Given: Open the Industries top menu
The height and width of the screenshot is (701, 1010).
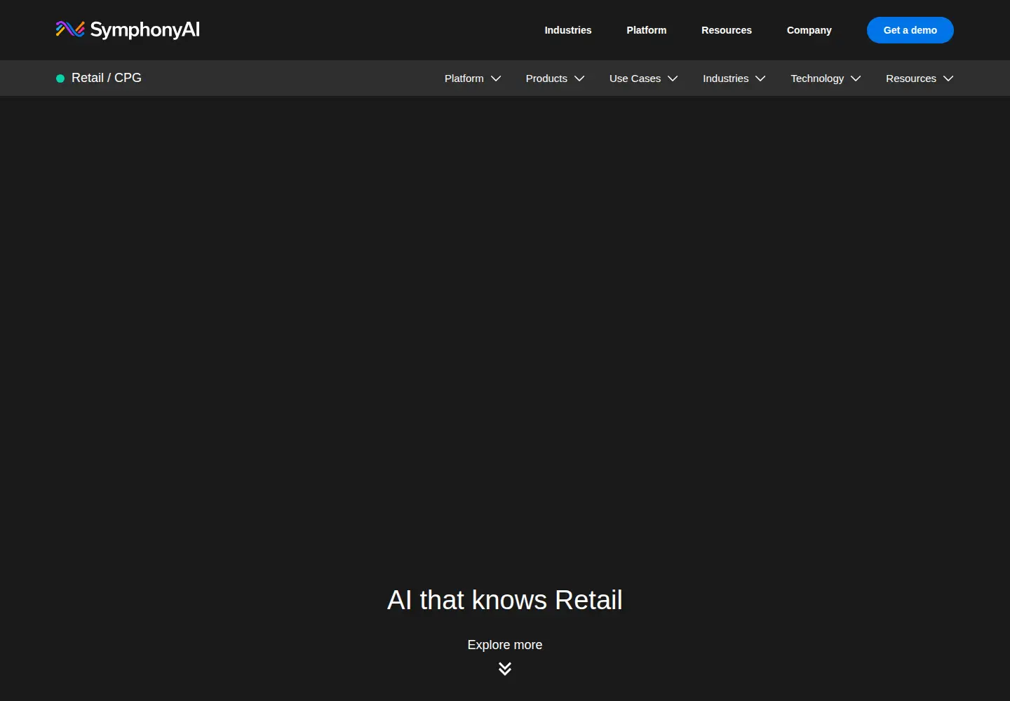Looking at the screenshot, I should click(x=568, y=30).
